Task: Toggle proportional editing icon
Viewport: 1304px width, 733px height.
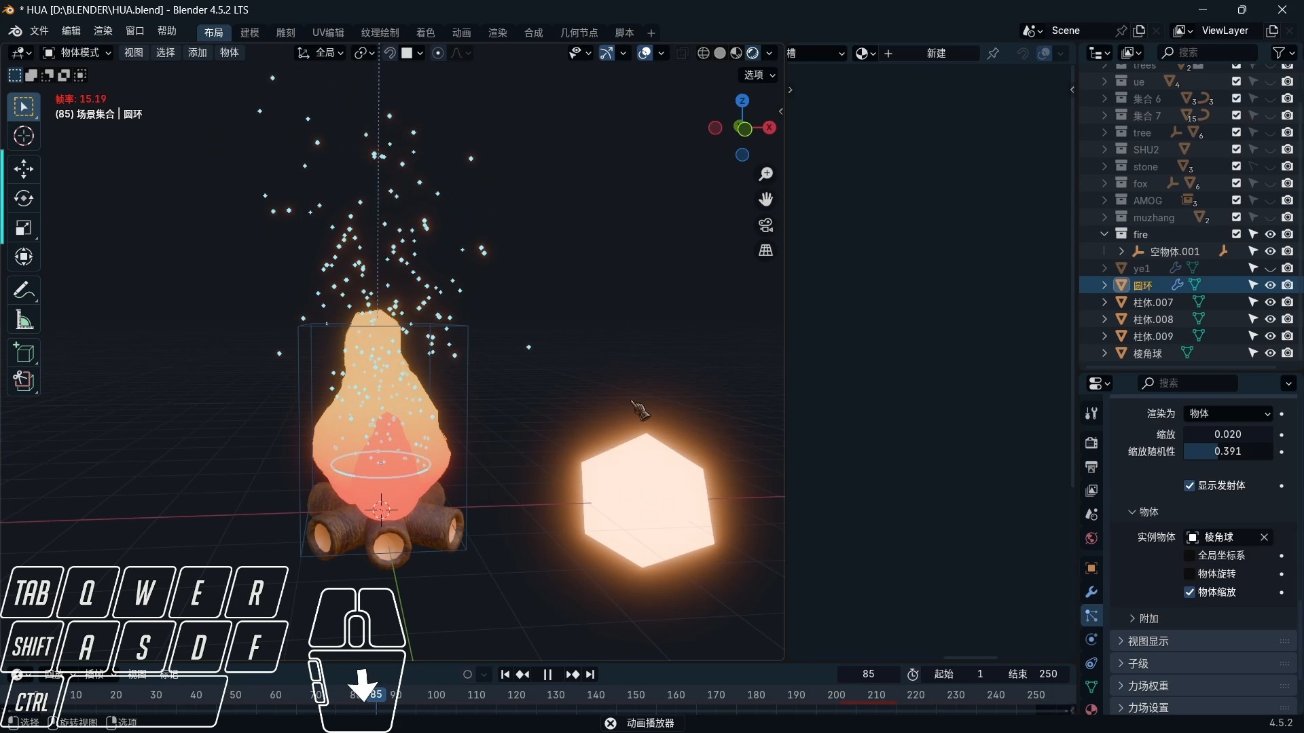Action: tap(438, 53)
